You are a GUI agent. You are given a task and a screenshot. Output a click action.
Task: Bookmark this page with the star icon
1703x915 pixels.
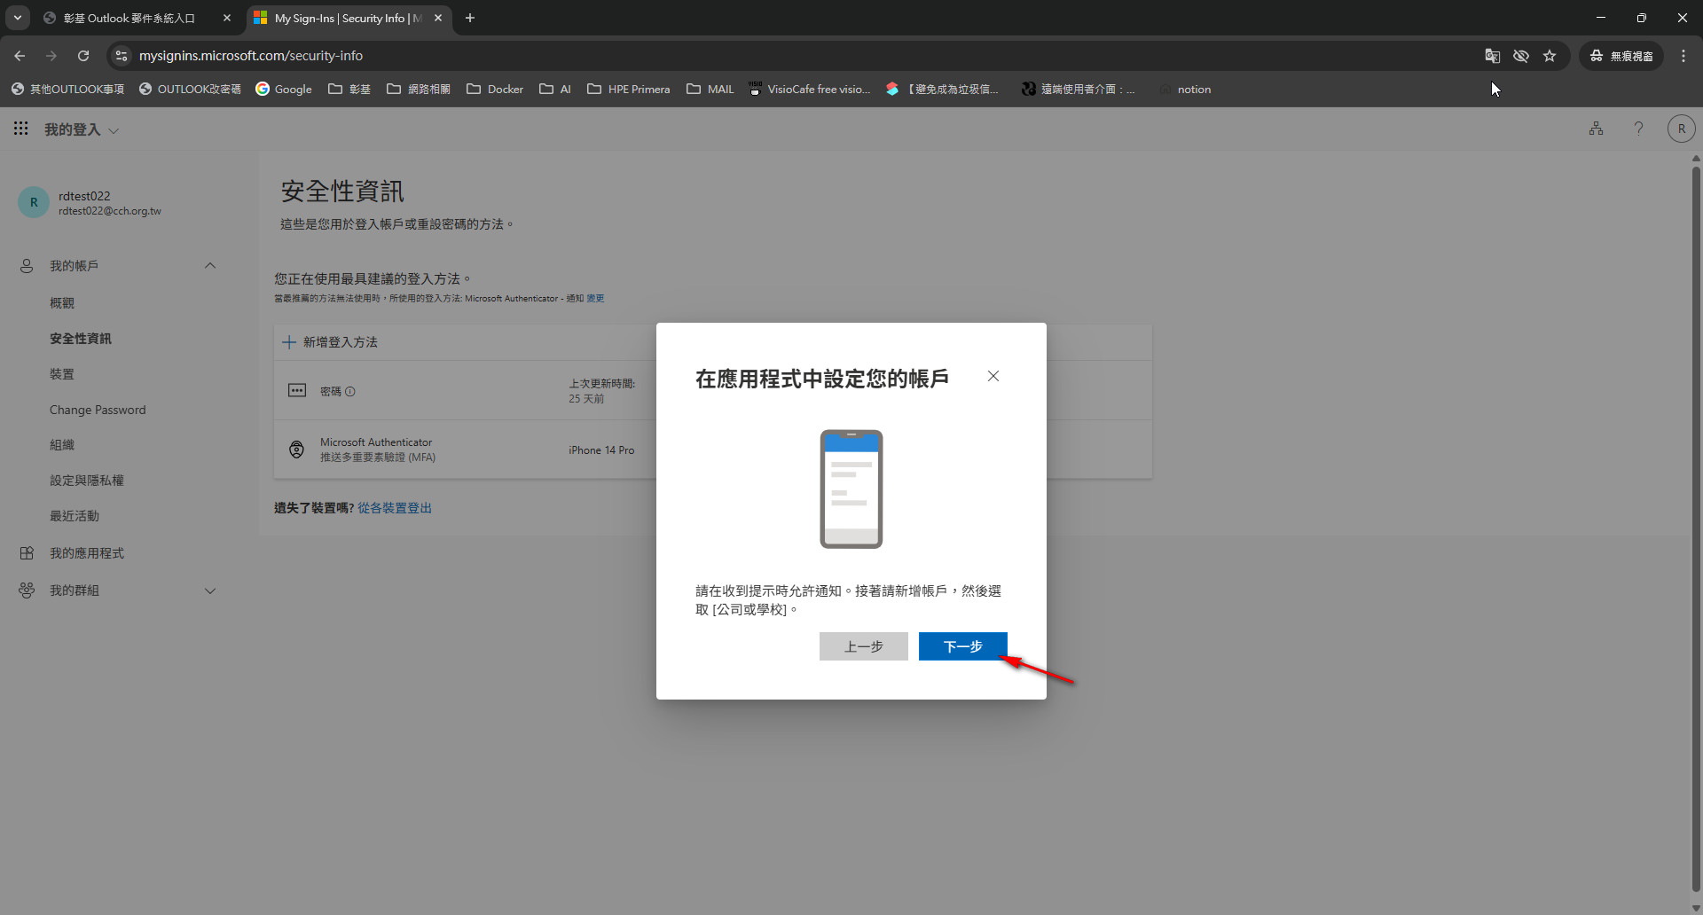pyautogui.click(x=1550, y=56)
